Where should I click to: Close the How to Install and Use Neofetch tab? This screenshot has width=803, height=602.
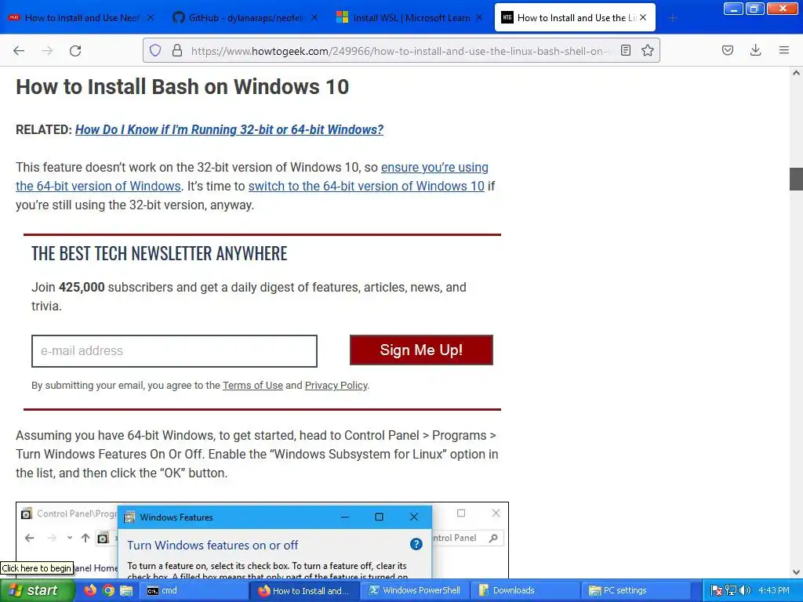click(x=150, y=17)
